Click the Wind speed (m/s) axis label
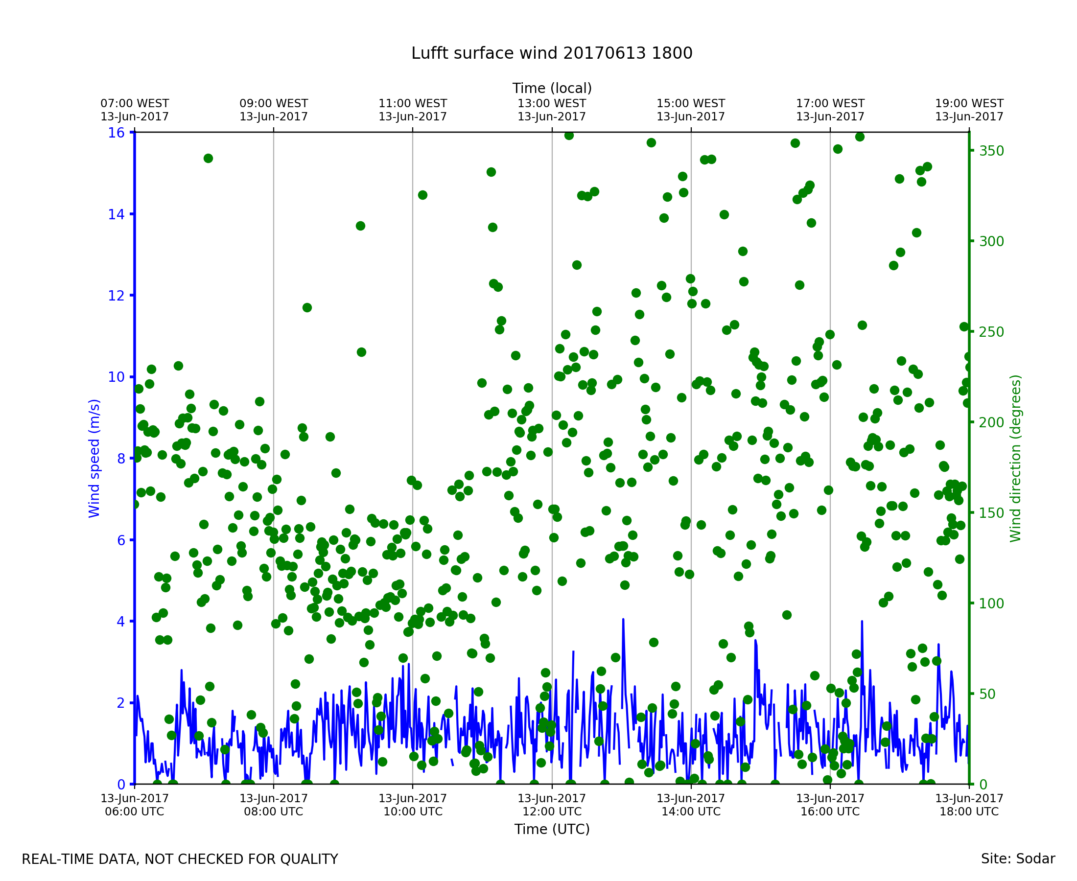This screenshot has width=1077, height=881. point(94,458)
